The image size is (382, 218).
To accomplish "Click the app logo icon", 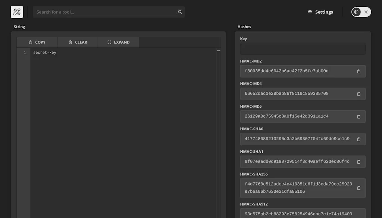I will [17, 12].
